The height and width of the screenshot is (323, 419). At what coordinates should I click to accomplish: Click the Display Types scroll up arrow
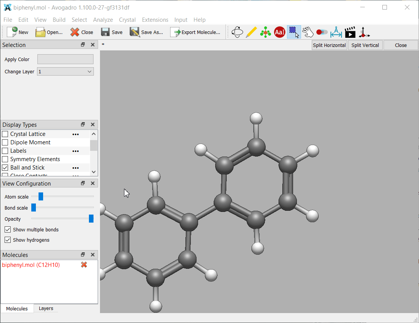[x=93, y=134]
